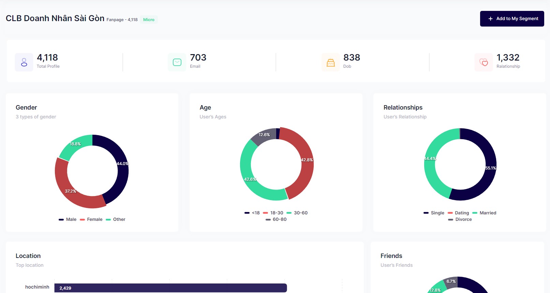Click the 1,332 Relationship count
This screenshot has height=293, width=550.
click(x=508, y=58)
